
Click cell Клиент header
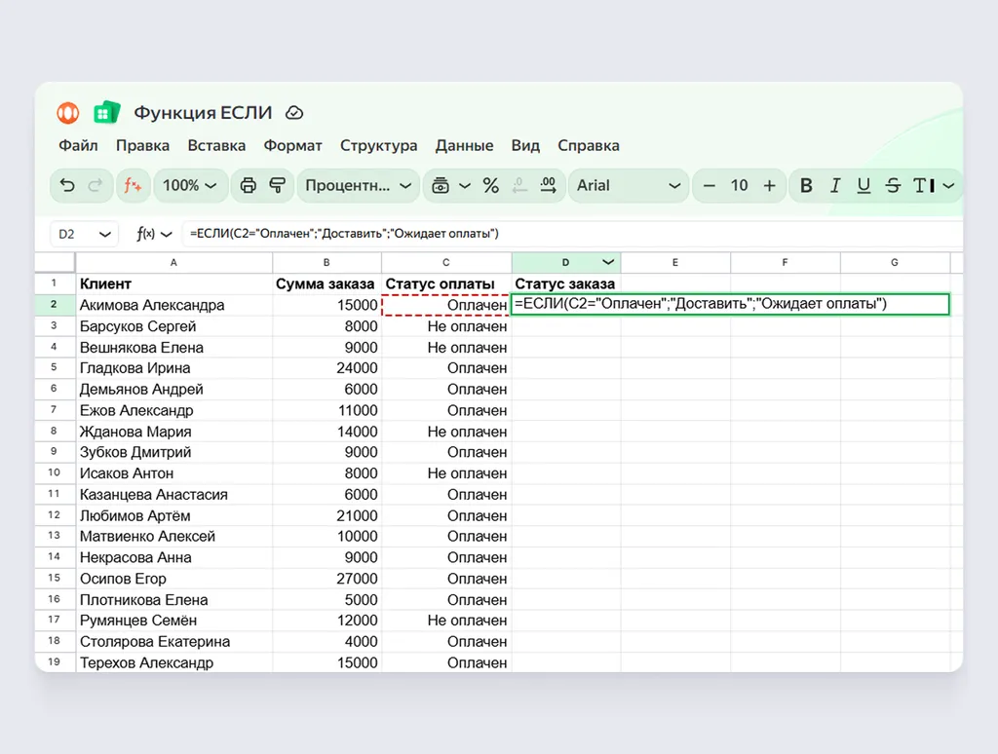click(x=173, y=283)
